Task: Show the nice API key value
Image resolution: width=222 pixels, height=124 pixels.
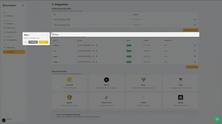Action: click(x=93, y=51)
